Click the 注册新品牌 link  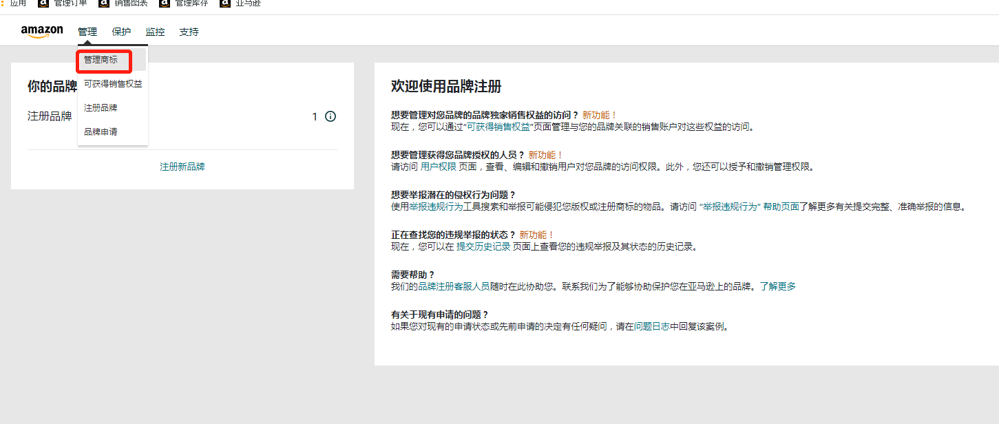182,167
